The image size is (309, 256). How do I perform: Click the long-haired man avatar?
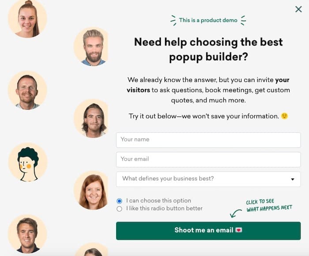[x=91, y=119]
